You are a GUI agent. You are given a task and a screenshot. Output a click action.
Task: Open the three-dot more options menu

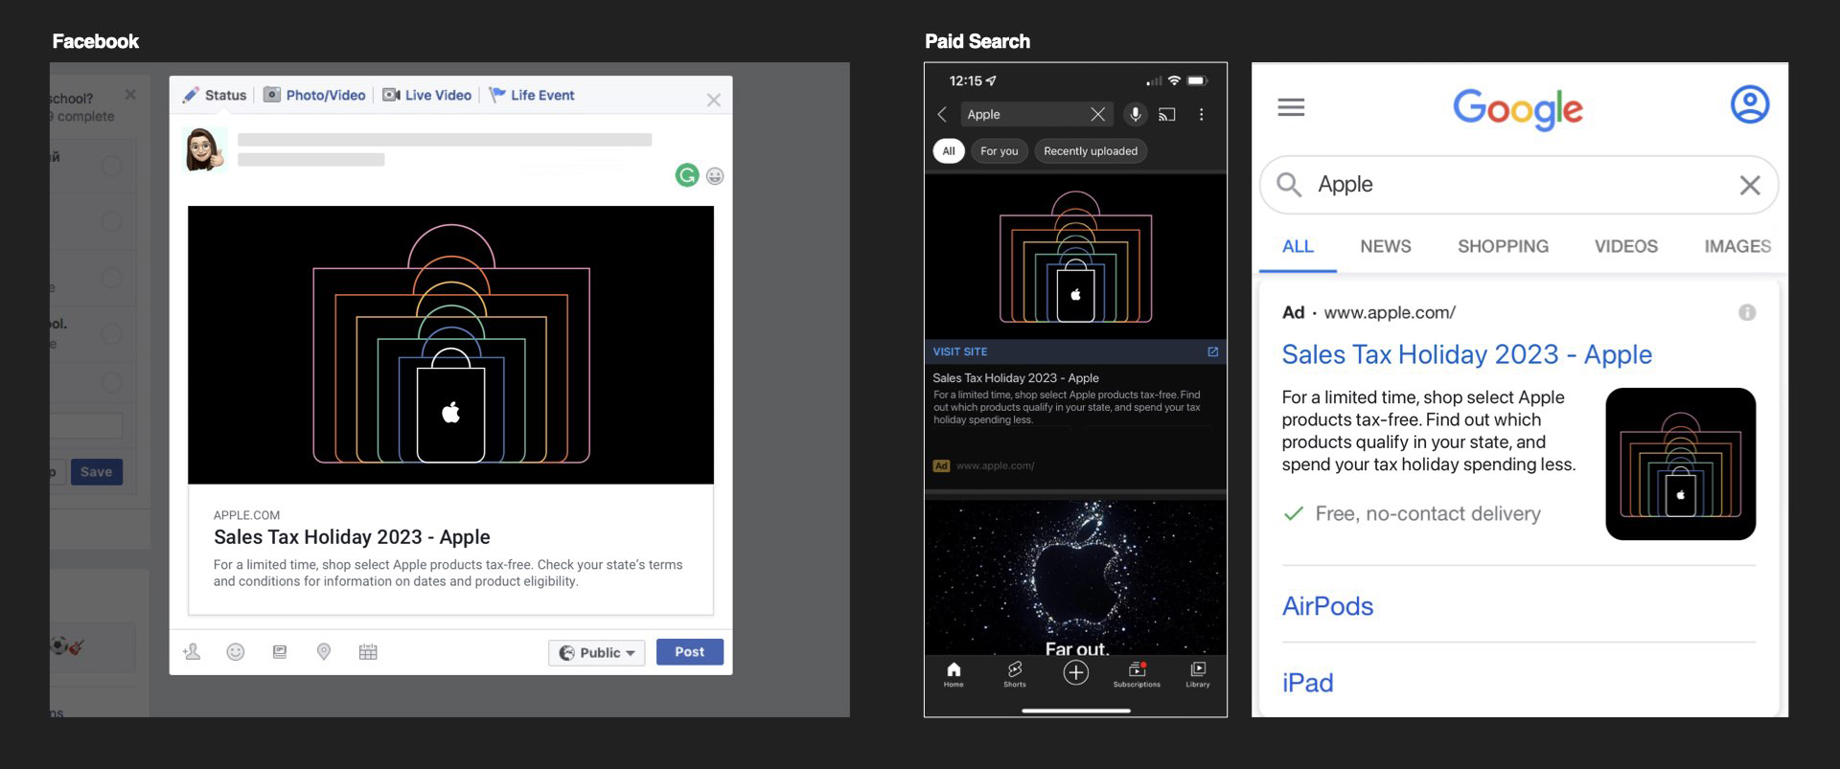pos(1201,115)
